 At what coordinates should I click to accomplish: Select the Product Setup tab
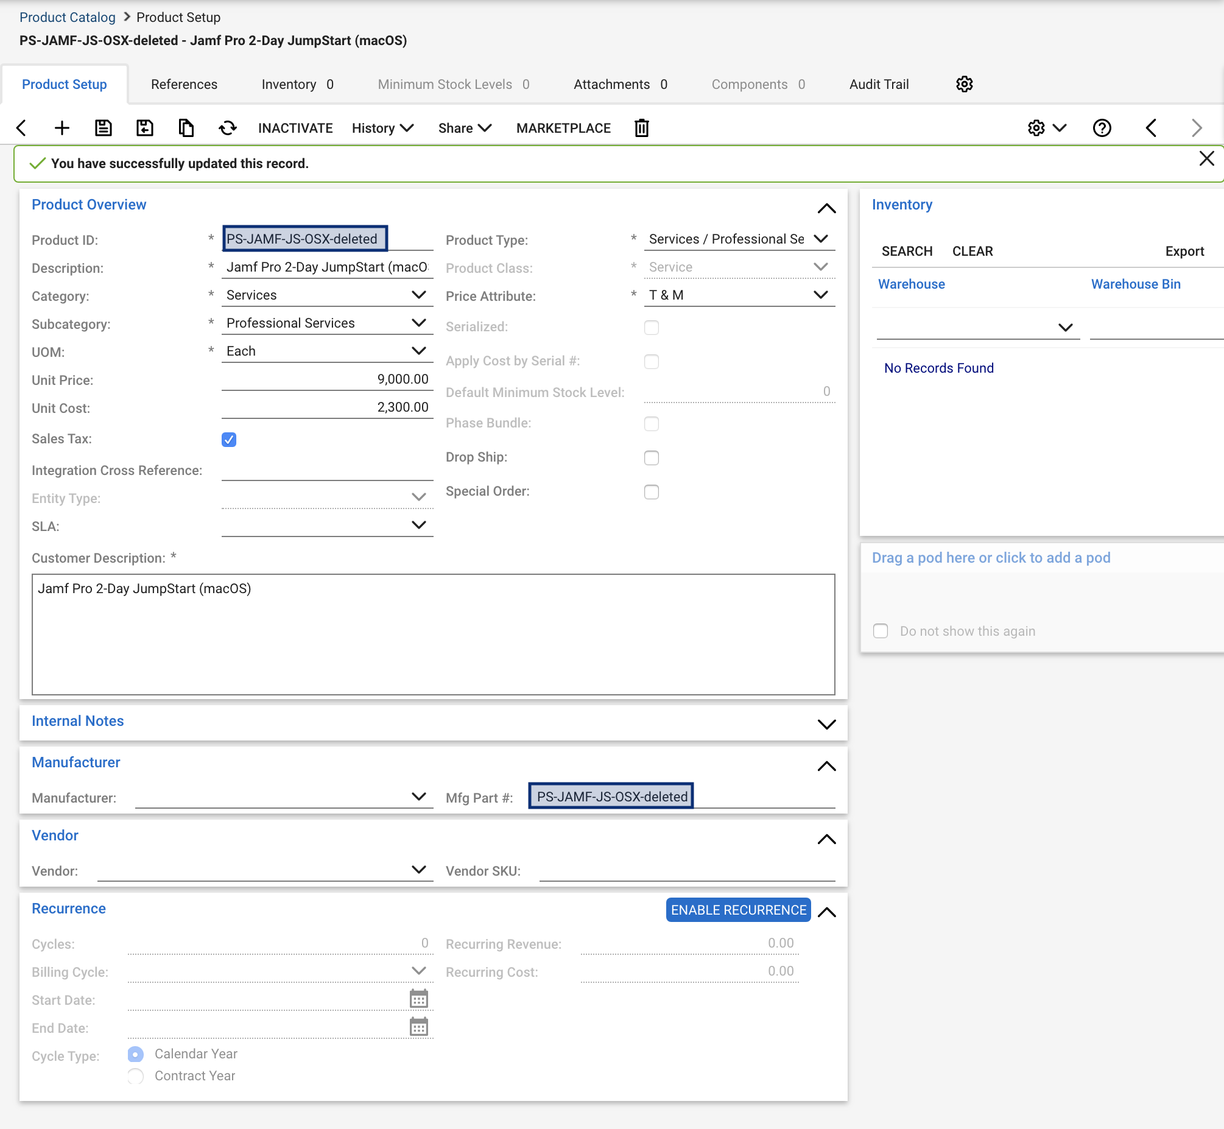pos(64,84)
